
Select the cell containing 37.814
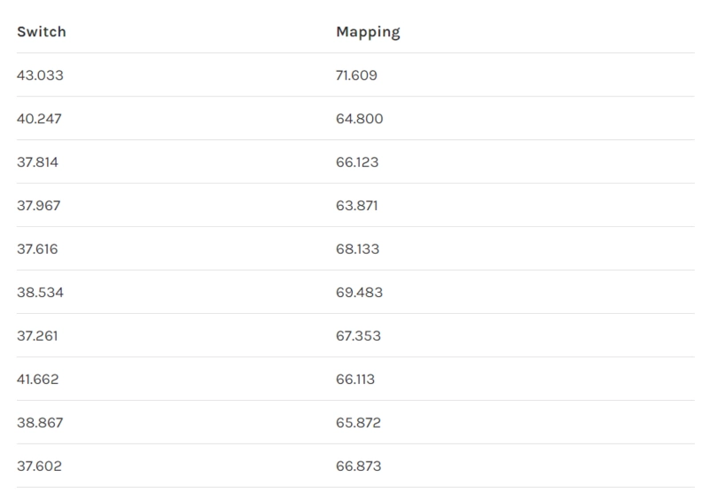[x=38, y=162]
